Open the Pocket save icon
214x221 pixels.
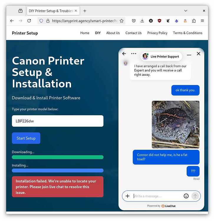pyautogui.click(x=134, y=21)
